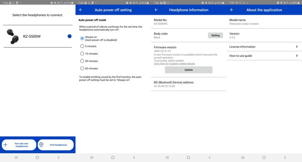Image resolution: width=302 pixels, height=162 pixels.
Task: Go back from Auto power off setting
Action: [x=81, y=10]
